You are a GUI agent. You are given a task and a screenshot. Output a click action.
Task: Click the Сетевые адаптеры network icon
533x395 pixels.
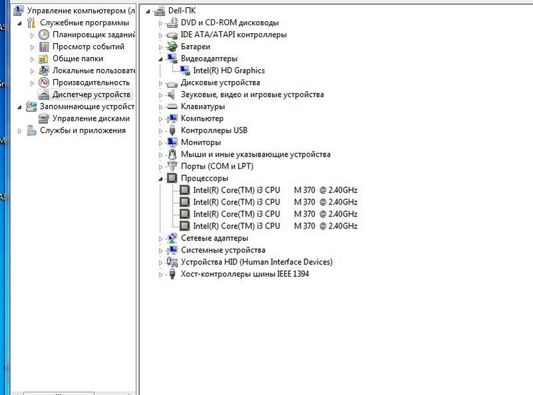coord(171,238)
